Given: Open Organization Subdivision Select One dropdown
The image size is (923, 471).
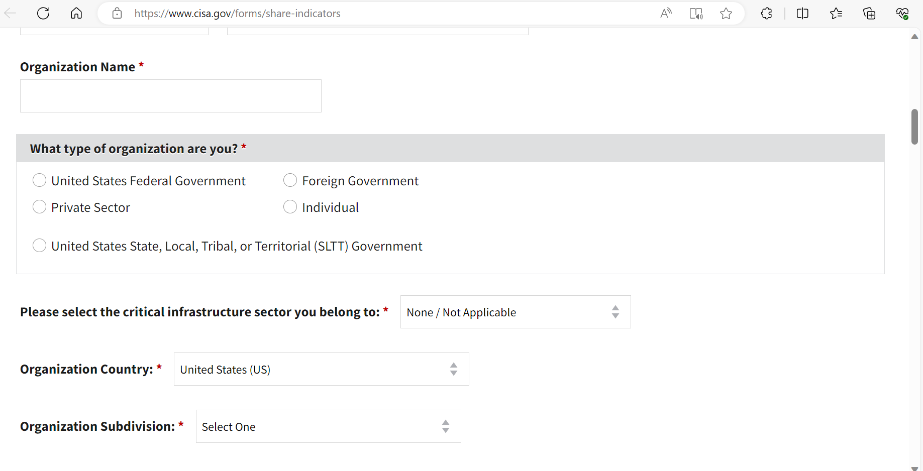Looking at the screenshot, I should click(x=328, y=426).
